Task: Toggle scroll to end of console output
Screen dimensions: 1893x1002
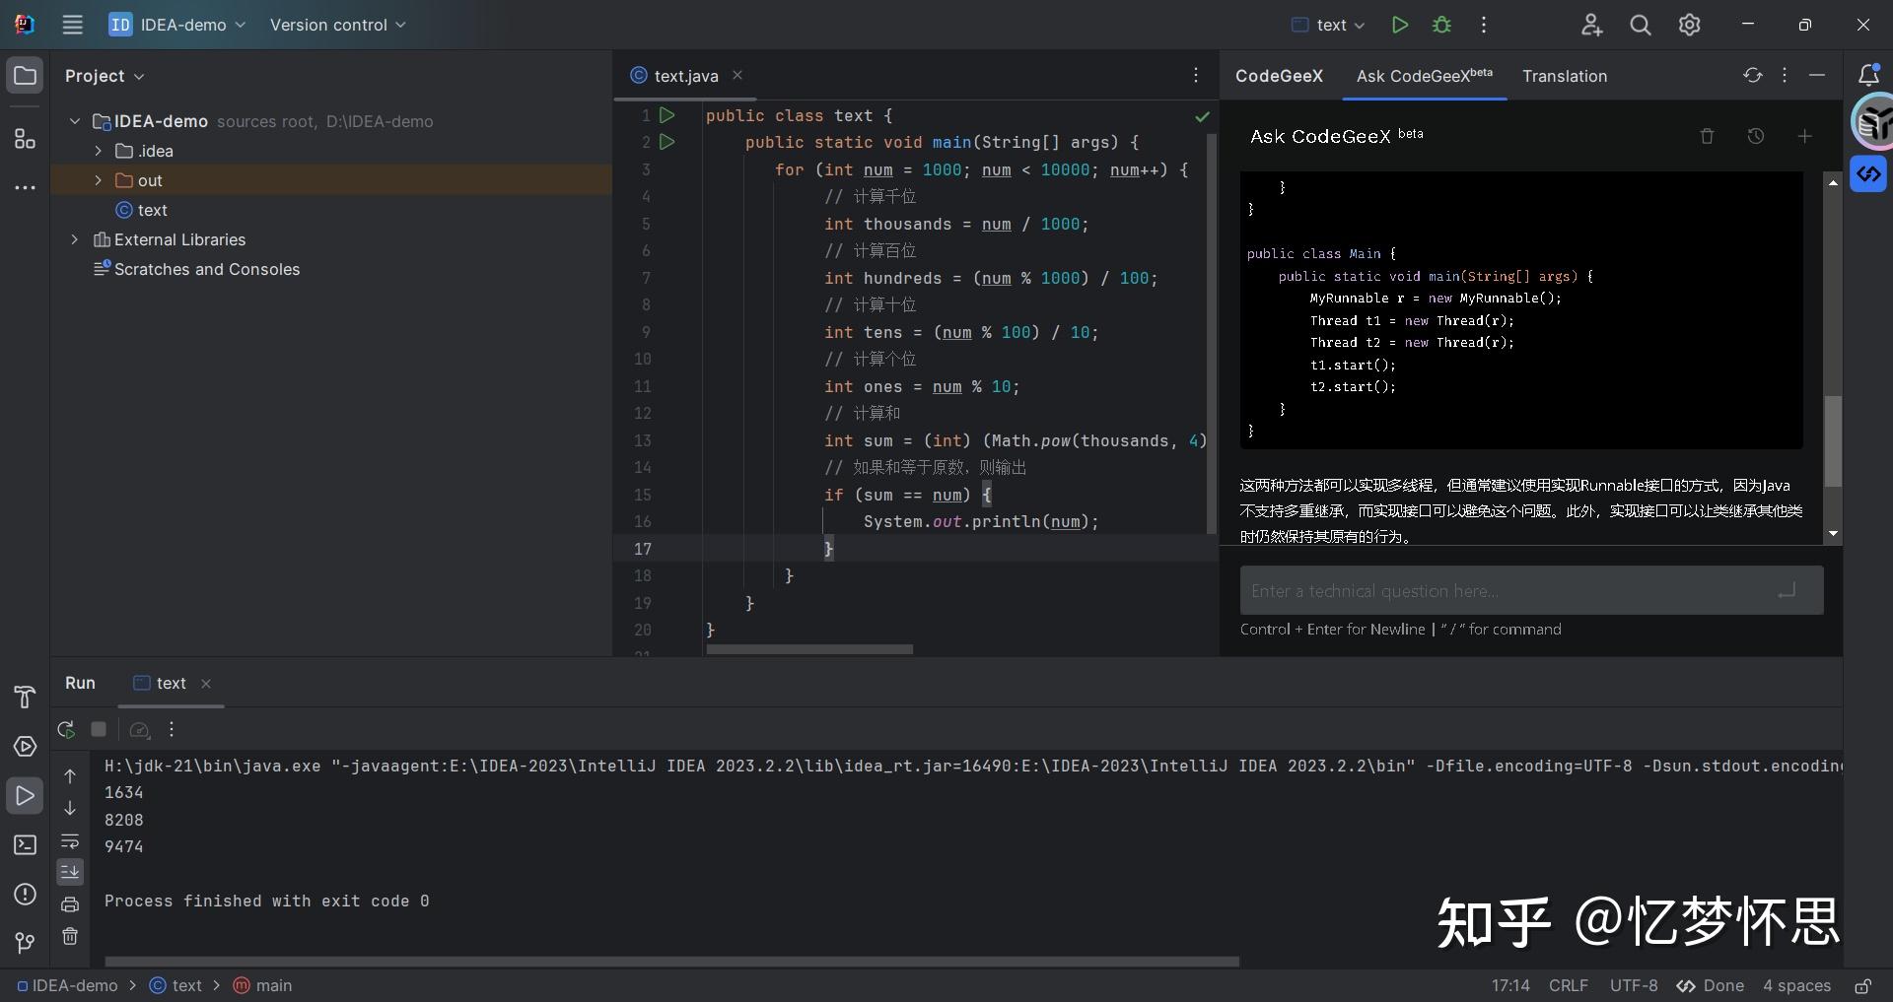Action: (x=70, y=872)
